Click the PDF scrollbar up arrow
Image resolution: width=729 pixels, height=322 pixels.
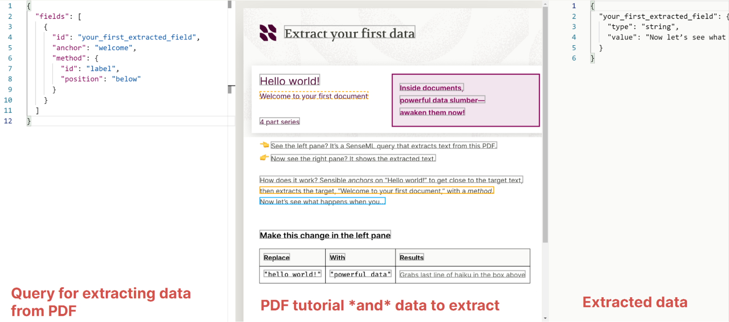pos(545,4)
